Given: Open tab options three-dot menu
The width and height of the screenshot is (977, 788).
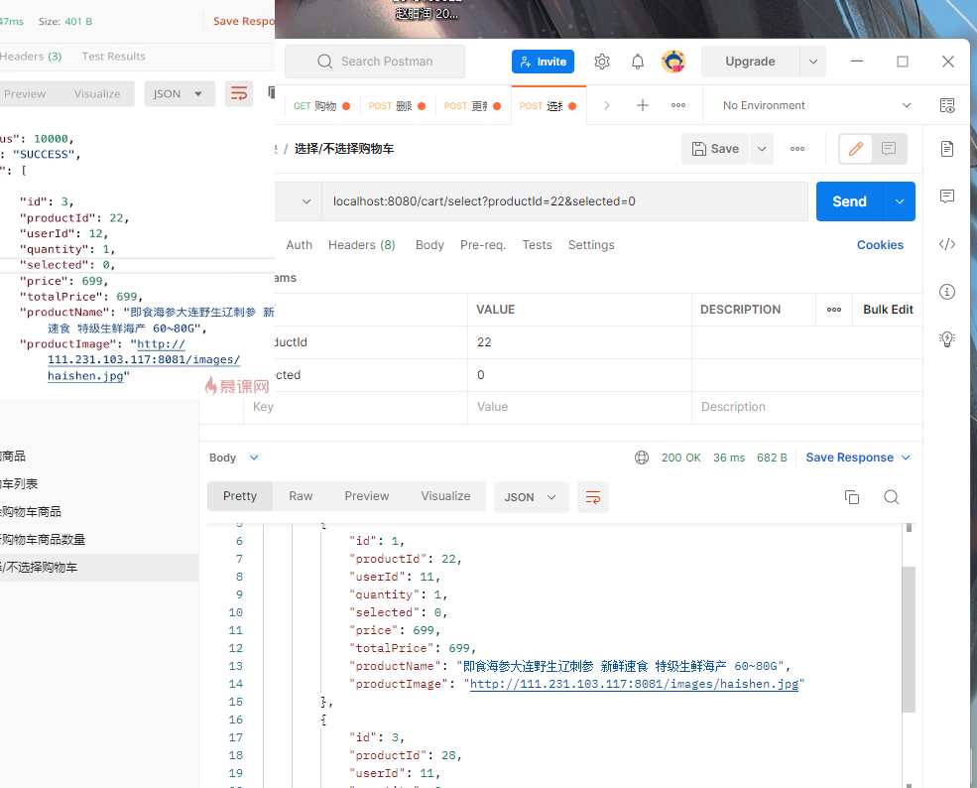Looking at the screenshot, I should [x=678, y=105].
